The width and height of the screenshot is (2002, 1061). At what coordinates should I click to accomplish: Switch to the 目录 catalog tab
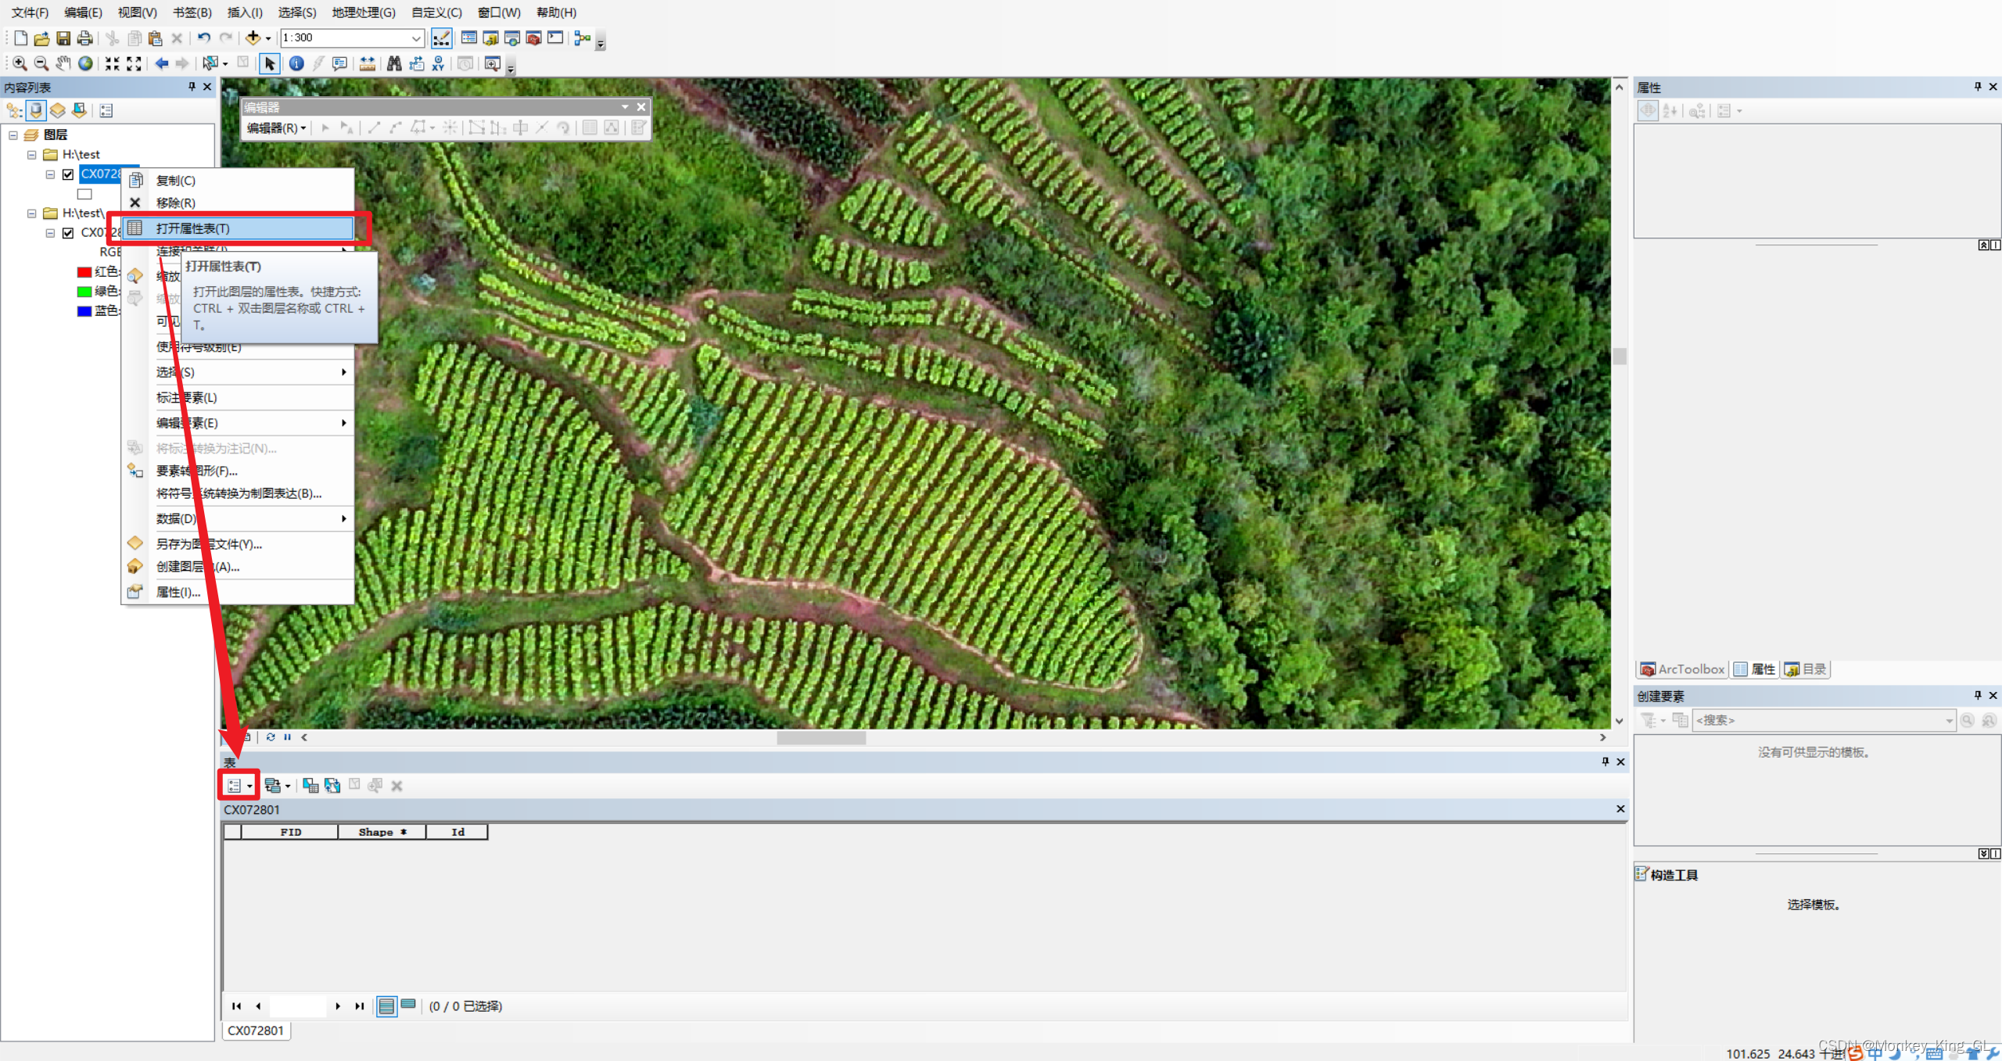coord(1805,669)
